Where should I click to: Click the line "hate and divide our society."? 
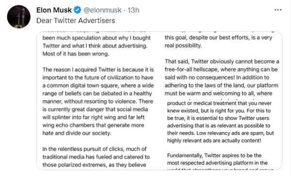[x=77, y=133]
